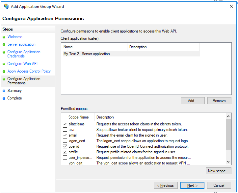Disable the openid scope checkbox

pos(65,146)
